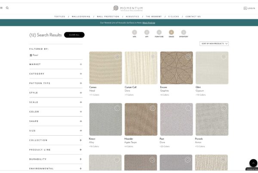
Task: Expand the Color filter section
Action: tap(80, 112)
